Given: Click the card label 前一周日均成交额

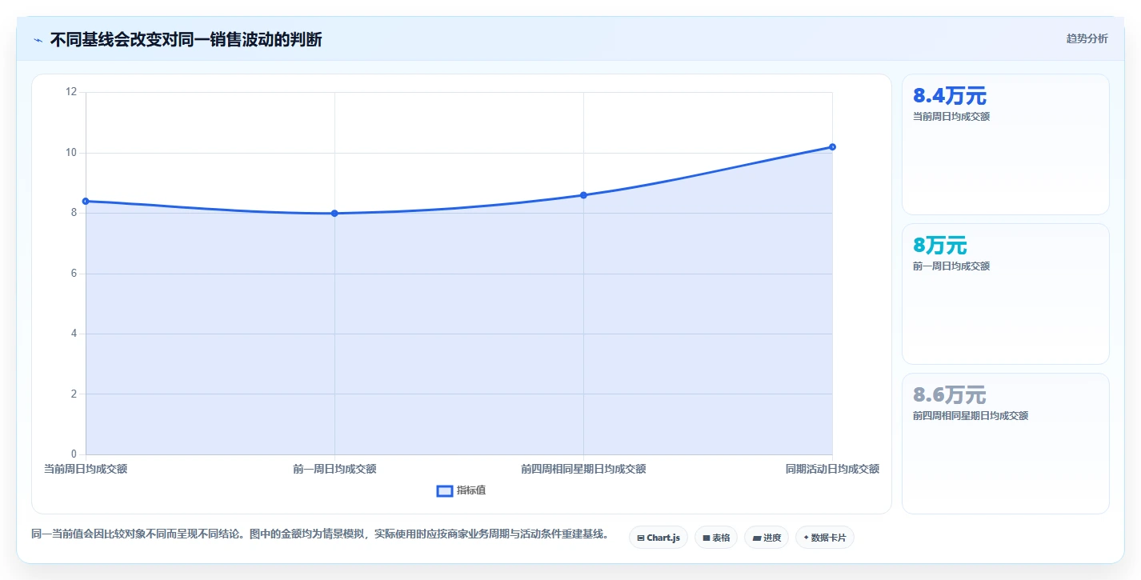Looking at the screenshot, I should (951, 266).
